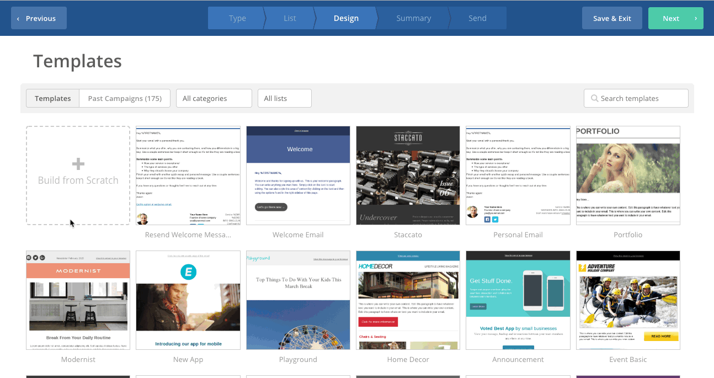The height and width of the screenshot is (378, 714).
Task: Jump to the Summary step
Action: 413,18
